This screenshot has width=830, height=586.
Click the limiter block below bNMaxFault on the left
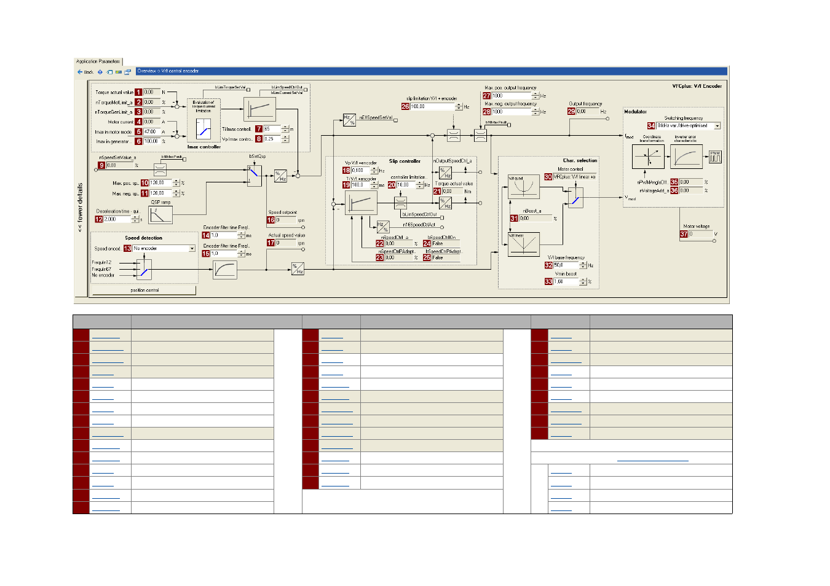[160, 170]
